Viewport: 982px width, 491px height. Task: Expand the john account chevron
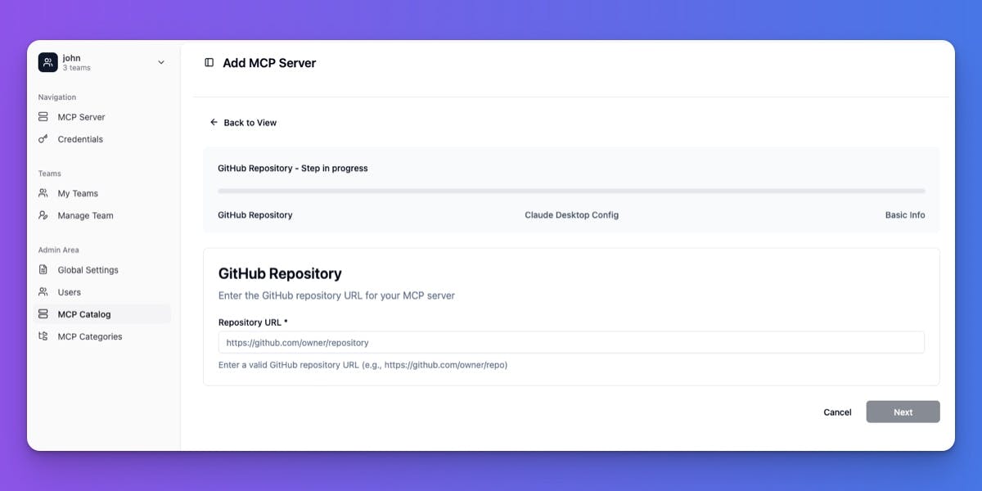click(x=160, y=61)
